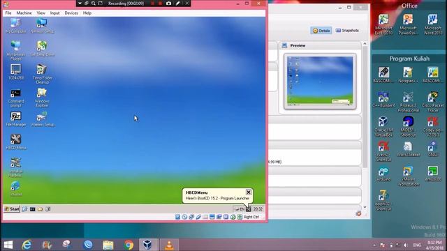447x251 pixels.
Task: Open the Help menu
Action: point(87,13)
